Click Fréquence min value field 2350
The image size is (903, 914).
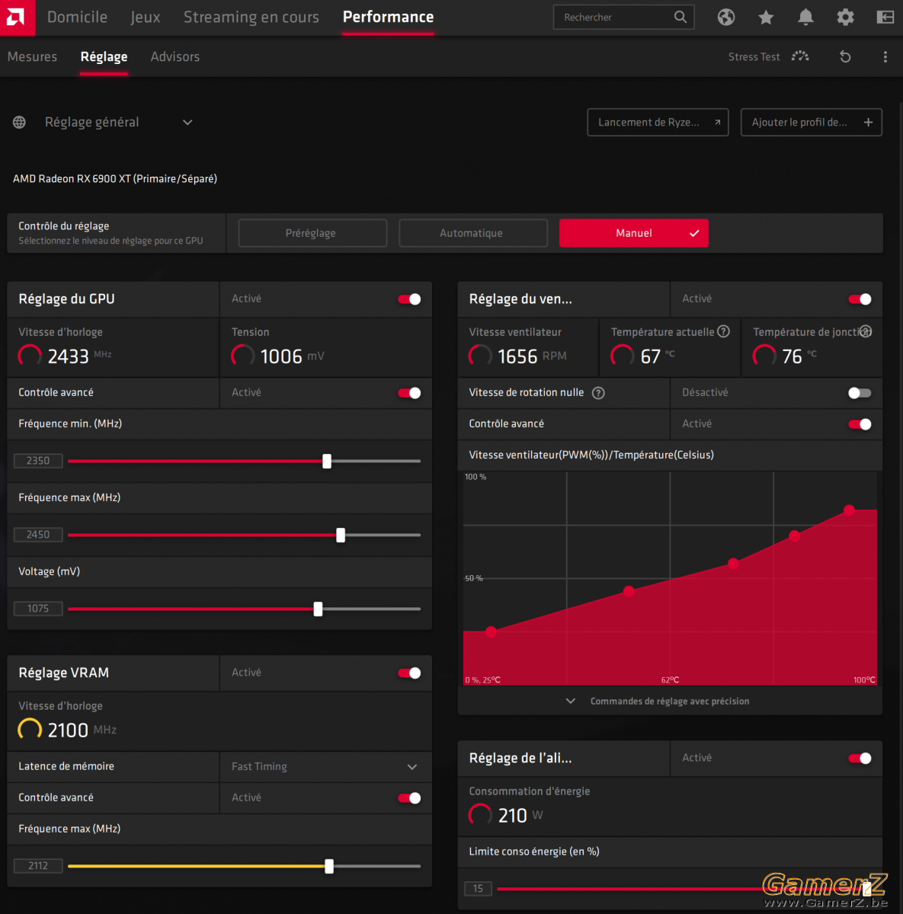point(38,461)
